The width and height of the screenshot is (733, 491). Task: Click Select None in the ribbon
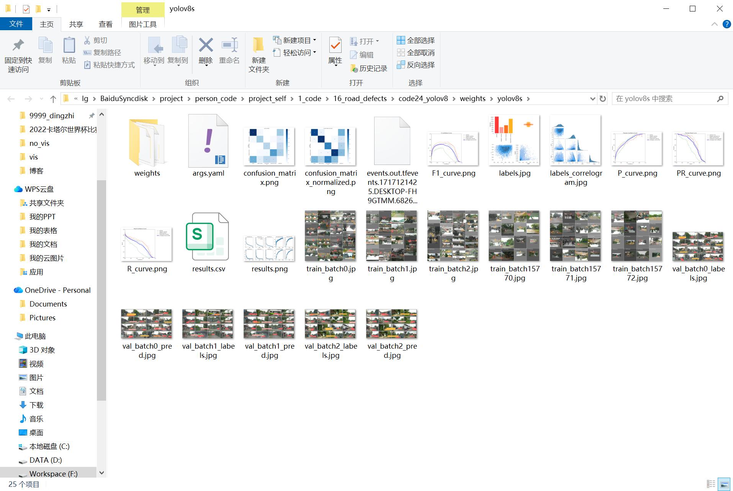416,52
